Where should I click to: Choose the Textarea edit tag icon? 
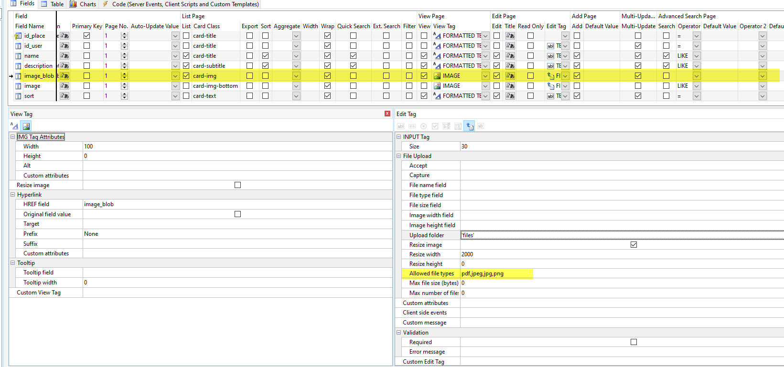point(458,126)
